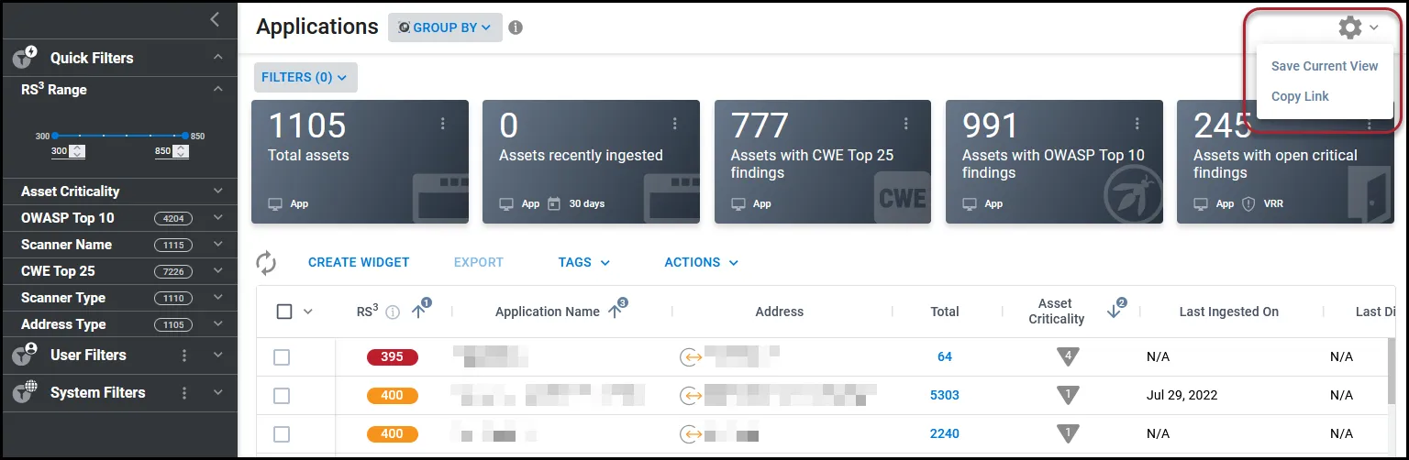Click the Create Widget button
Viewport: 1409px width, 460px height.
359,262
